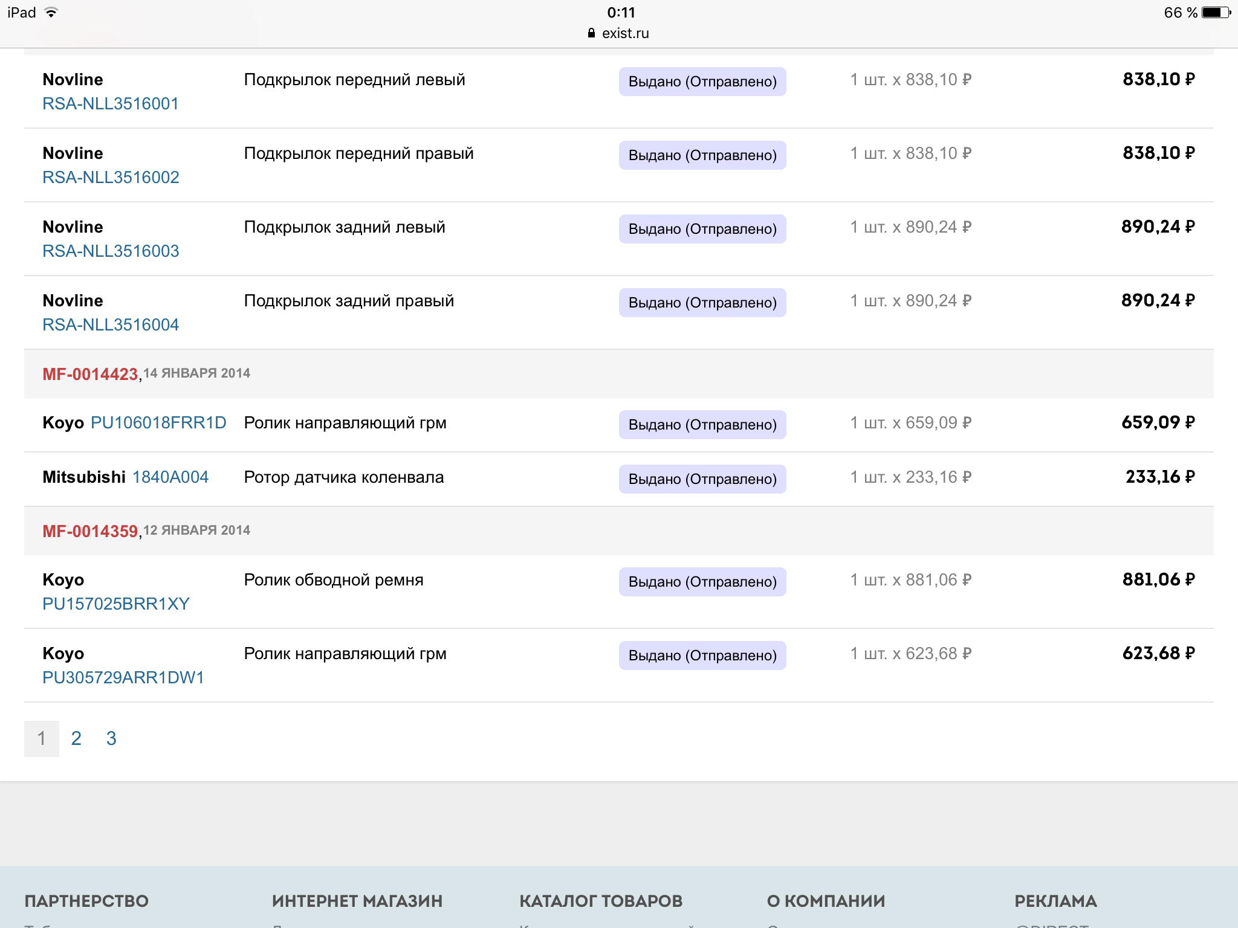Open part link RSA-NLL3516003
This screenshot has width=1238, height=928.
[111, 251]
